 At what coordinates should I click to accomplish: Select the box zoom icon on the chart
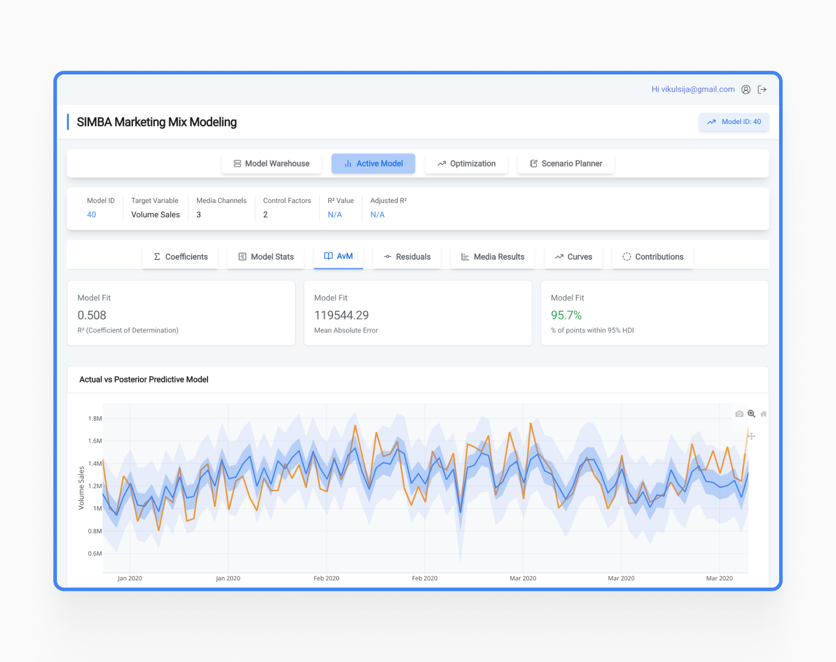tap(751, 413)
